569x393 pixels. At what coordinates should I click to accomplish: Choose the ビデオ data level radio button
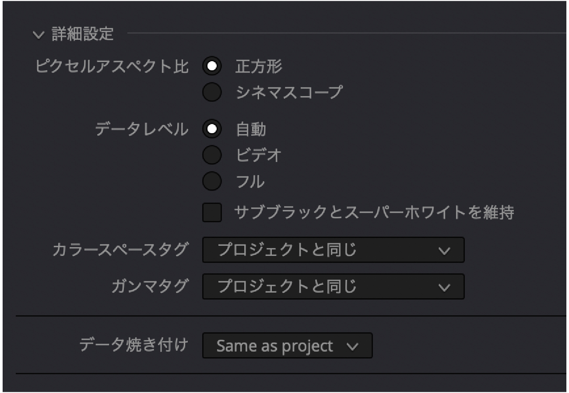[212, 155]
